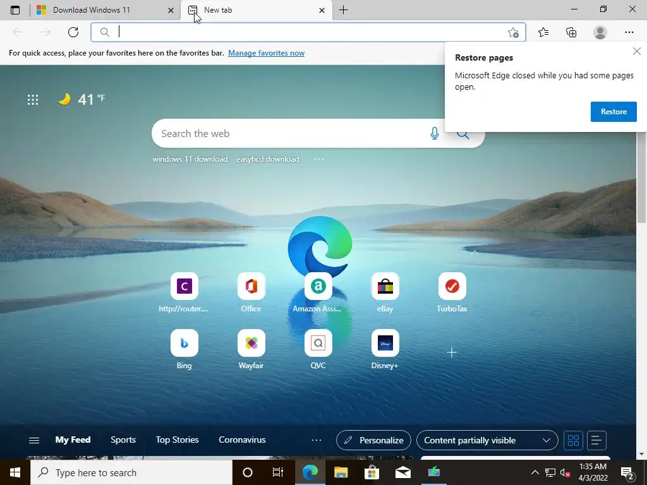This screenshot has width=647, height=485.
Task: Select easybcd download suggestion
Action: point(268,159)
